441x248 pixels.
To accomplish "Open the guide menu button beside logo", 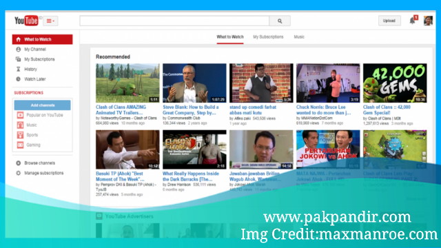I will pyautogui.click(x=50, y=21).
